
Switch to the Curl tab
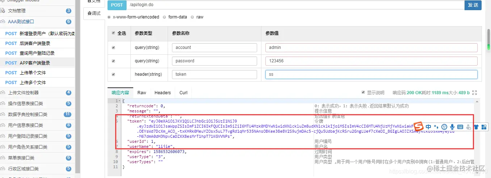(x=184, y=92)
